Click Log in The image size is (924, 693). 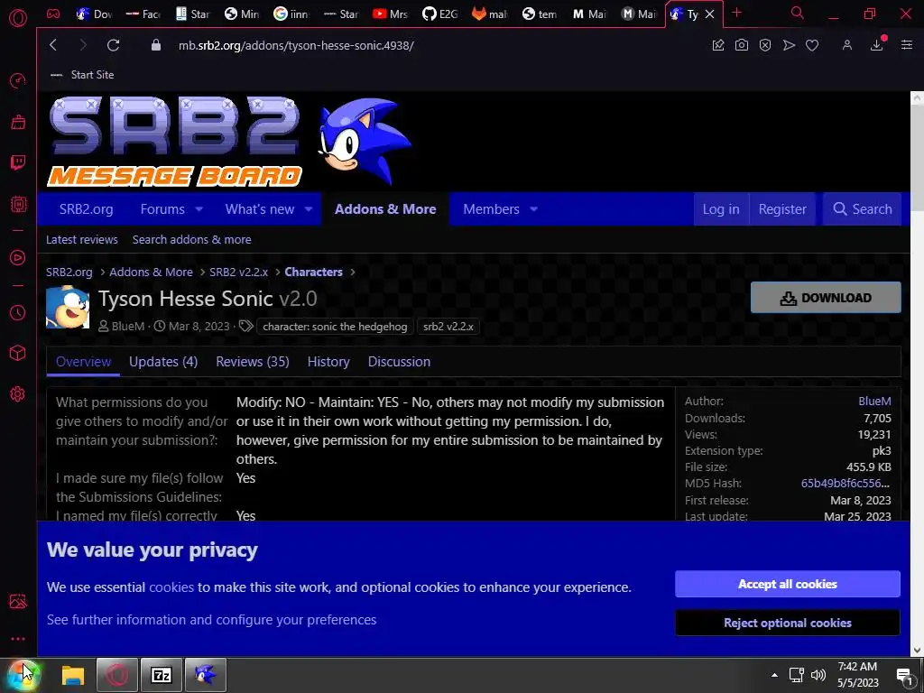(721, 209)
